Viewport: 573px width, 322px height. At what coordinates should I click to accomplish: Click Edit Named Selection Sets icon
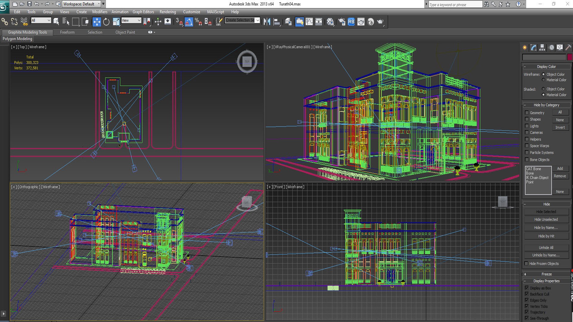coord(219,21)
